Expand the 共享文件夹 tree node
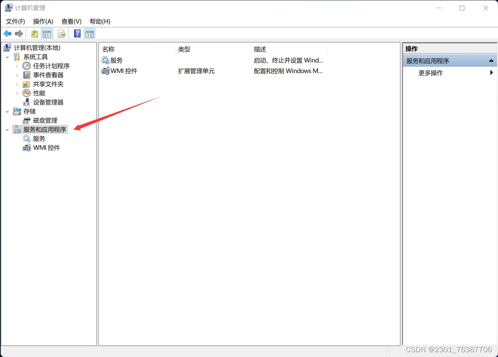Screen dimensions: 498x357 pos(17,84)
